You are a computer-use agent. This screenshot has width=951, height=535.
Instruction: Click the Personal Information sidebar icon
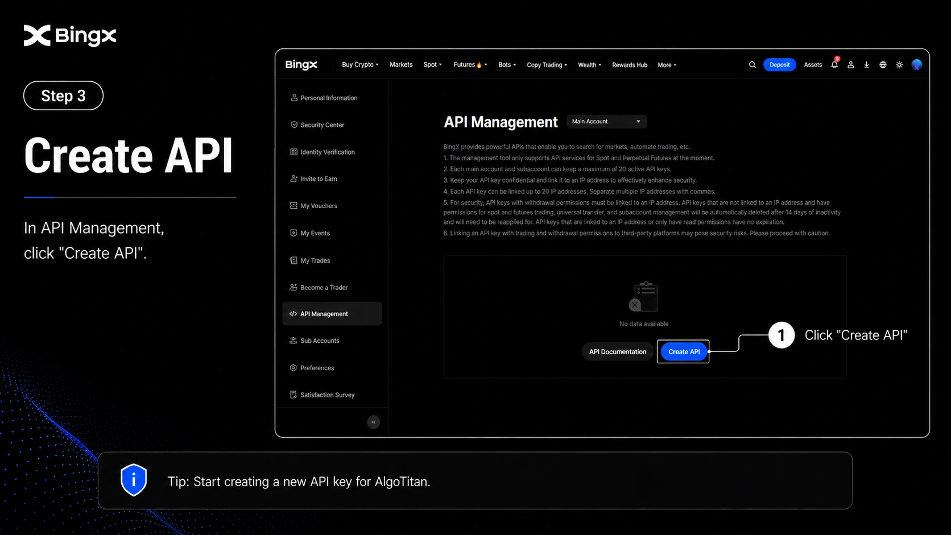pos(294,98)
